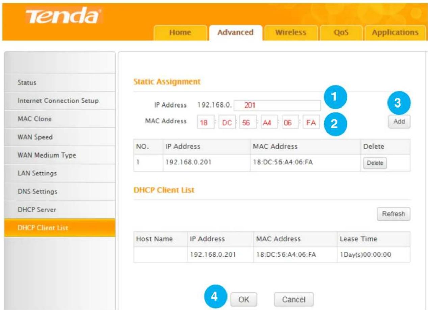Click the Host Name column header

point(154,239)
